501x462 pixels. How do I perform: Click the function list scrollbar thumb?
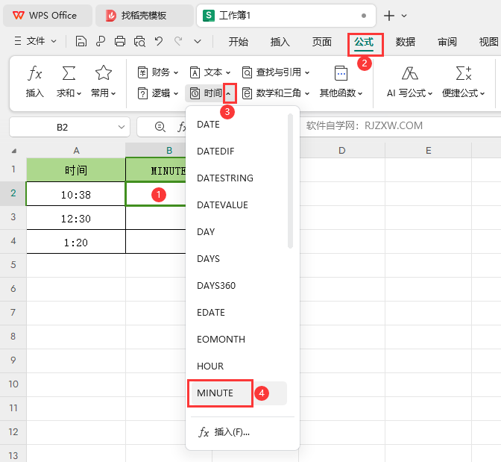290,181
